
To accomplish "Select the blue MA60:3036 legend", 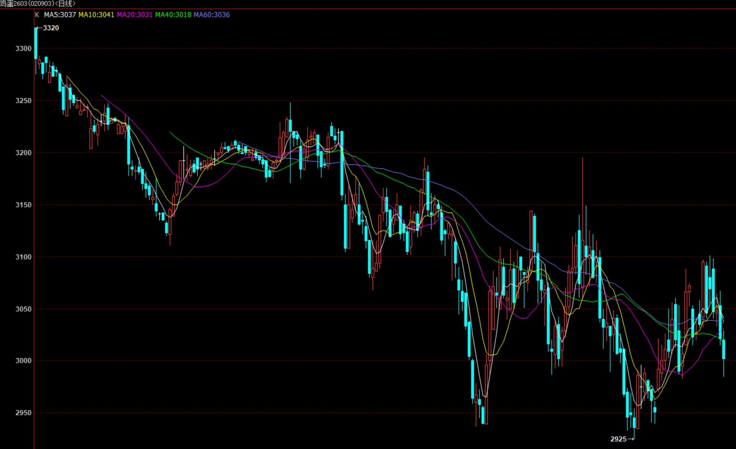I will [212, 15].
